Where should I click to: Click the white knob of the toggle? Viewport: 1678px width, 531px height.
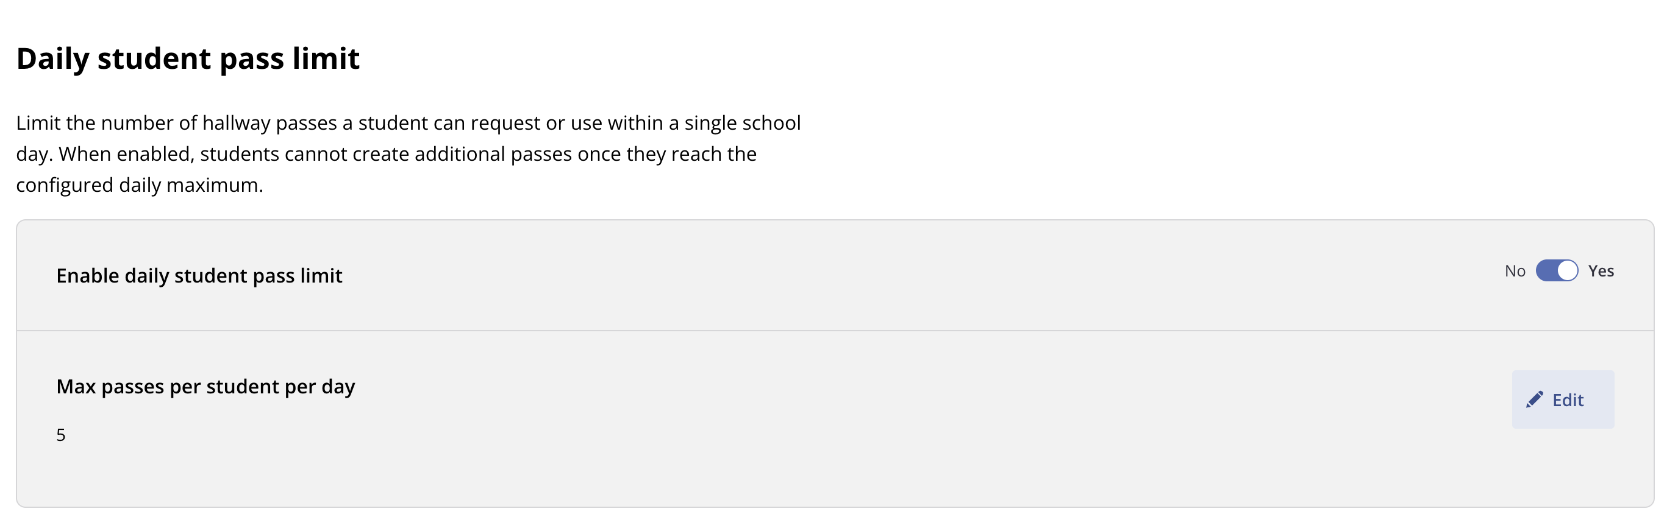click(1567, 271)
